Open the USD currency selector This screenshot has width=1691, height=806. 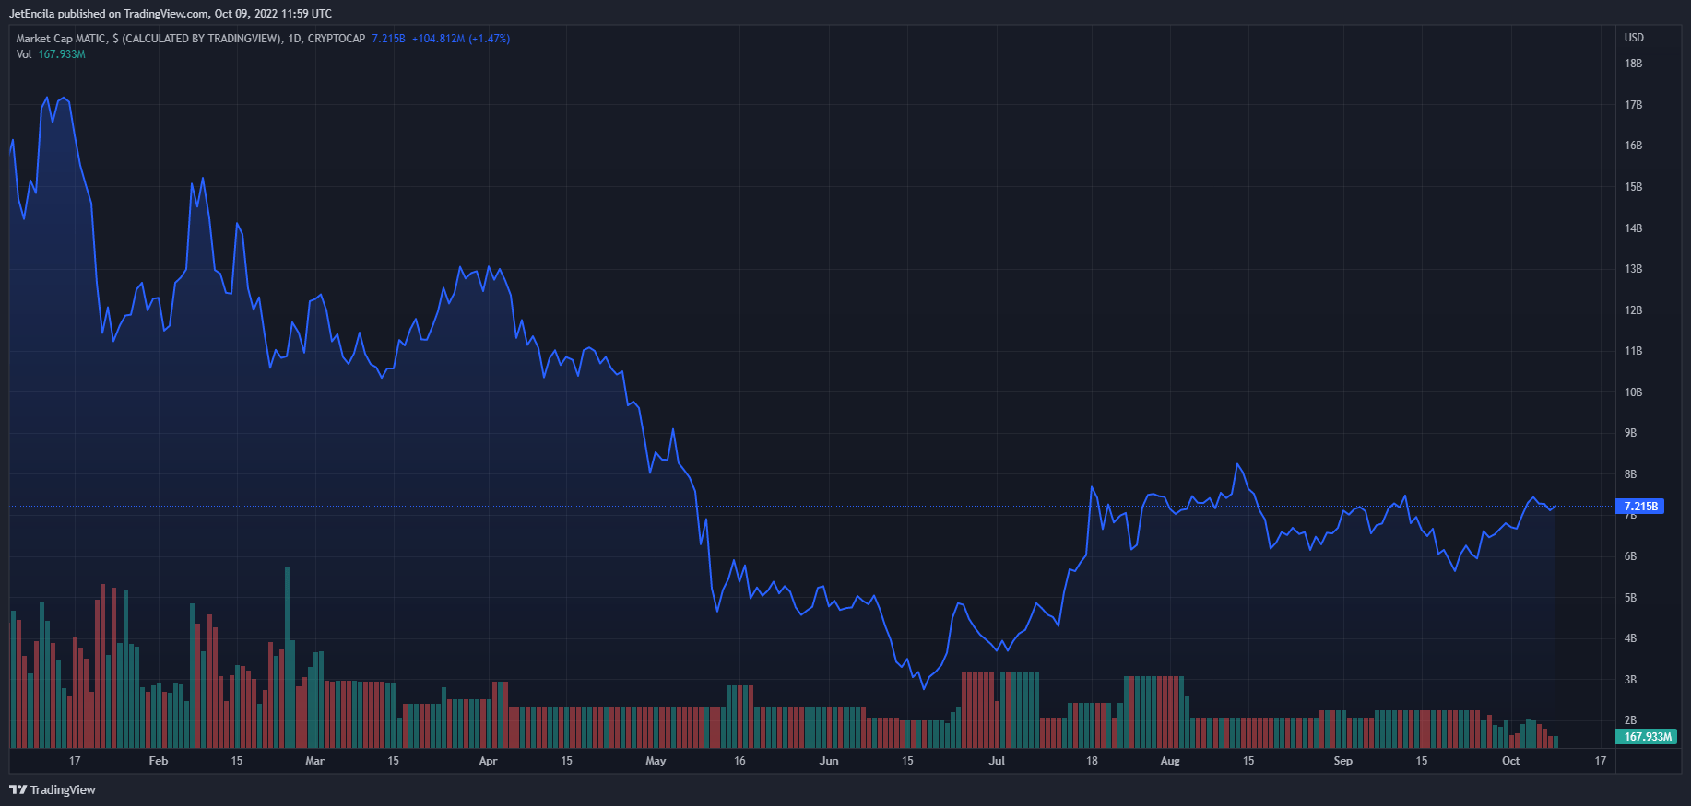pyautogui.click(x=1634, y=38)
